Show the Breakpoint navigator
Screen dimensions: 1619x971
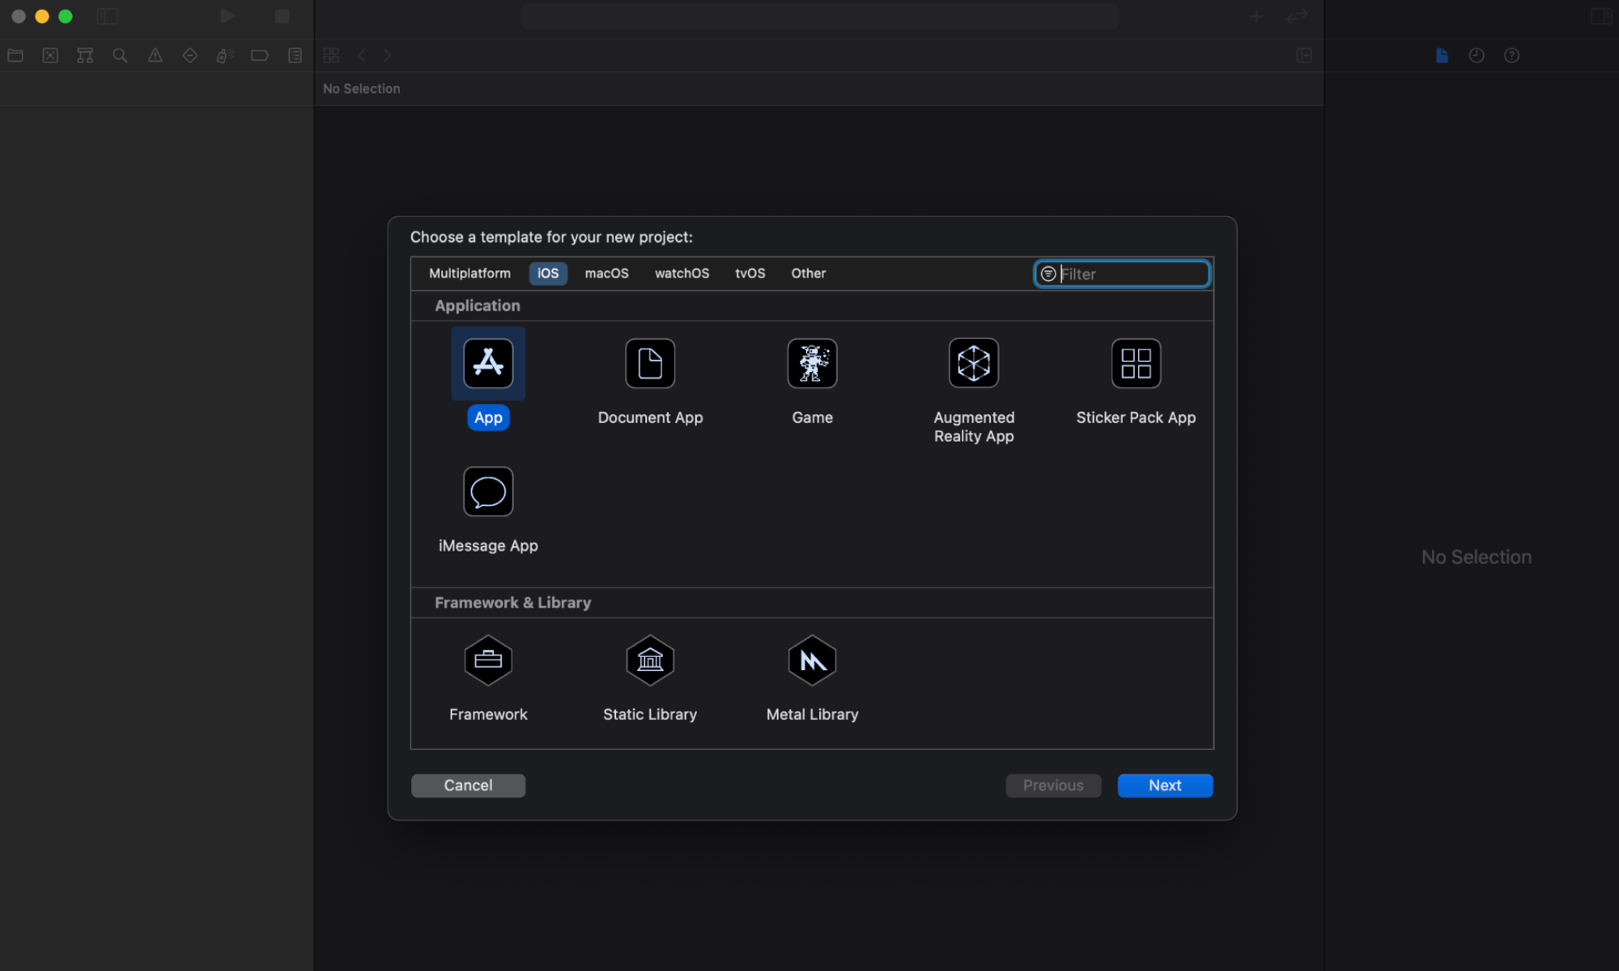coord(260,56)
